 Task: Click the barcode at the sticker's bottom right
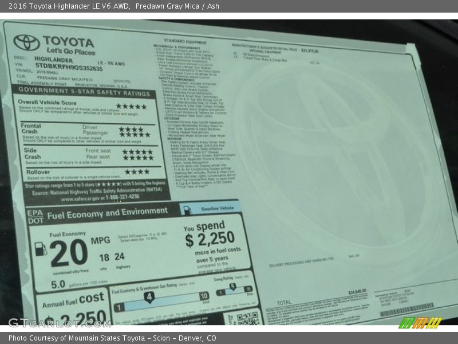[x=406, y=310]
